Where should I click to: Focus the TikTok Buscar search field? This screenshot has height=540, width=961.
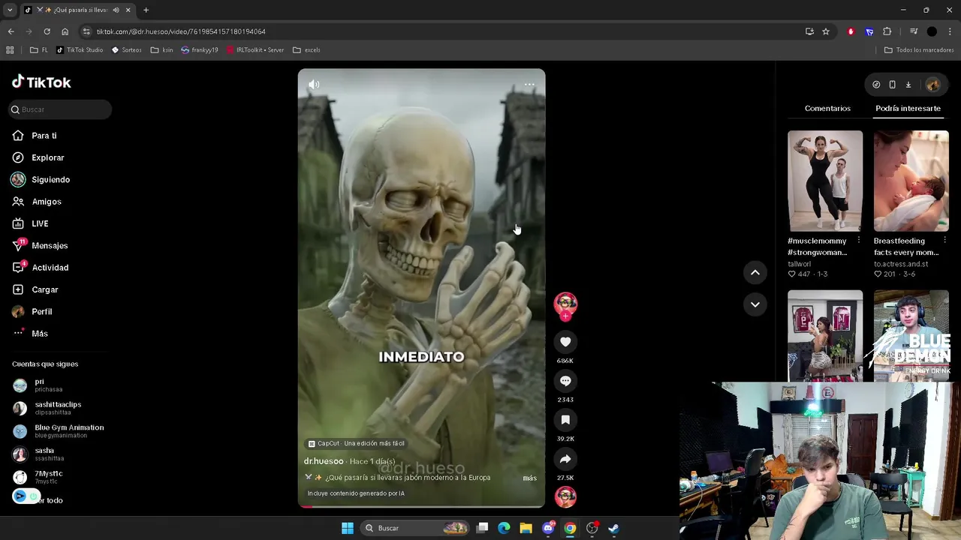pyautogui.click(x=60, y=109)
